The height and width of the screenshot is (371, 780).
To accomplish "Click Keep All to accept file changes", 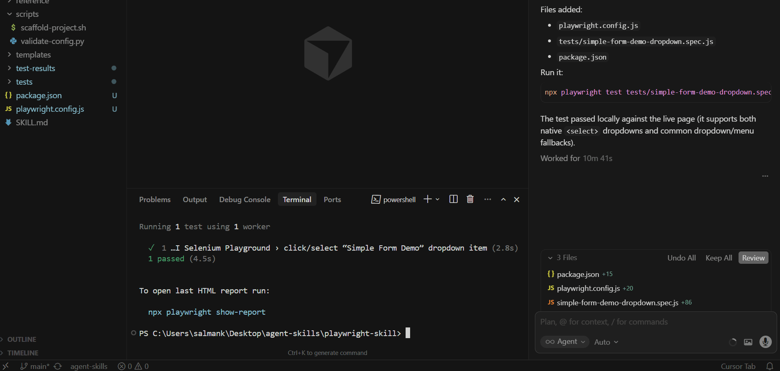I will tap(718, 258).
